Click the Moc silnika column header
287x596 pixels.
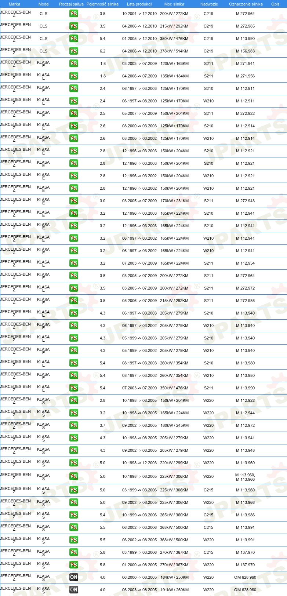[174, 4]
